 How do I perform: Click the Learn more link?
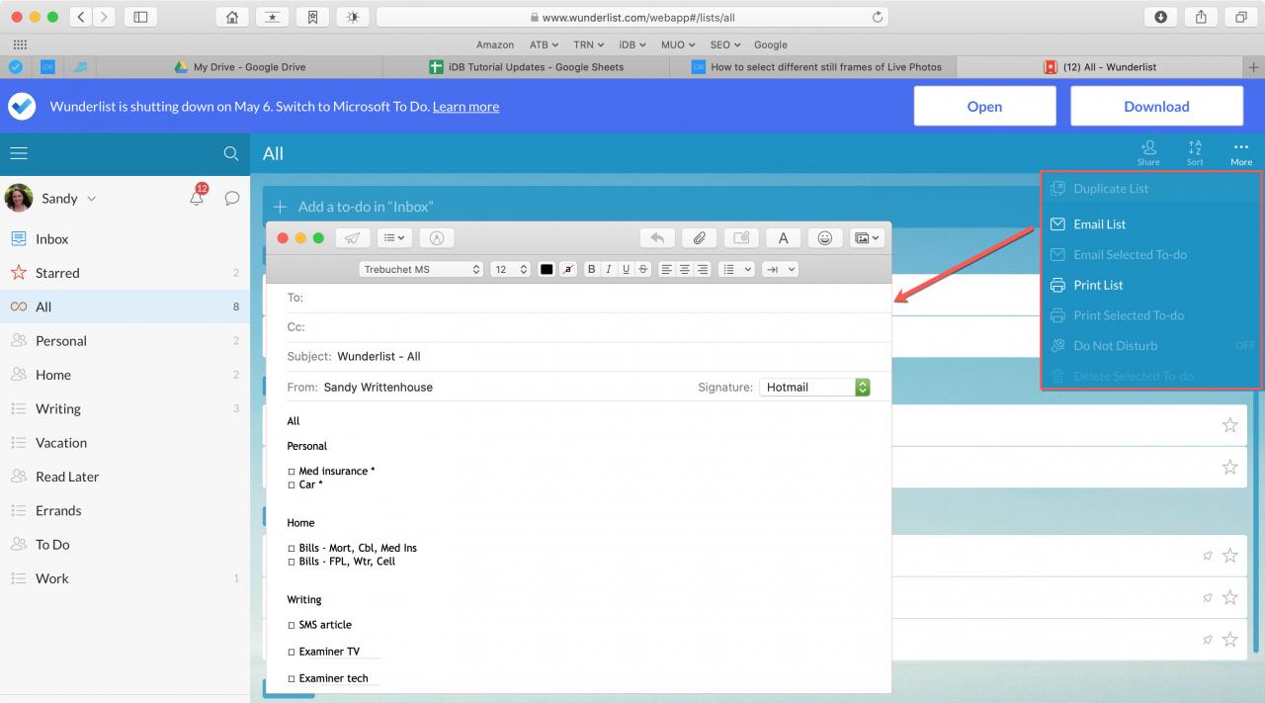(x=465, y=107)
